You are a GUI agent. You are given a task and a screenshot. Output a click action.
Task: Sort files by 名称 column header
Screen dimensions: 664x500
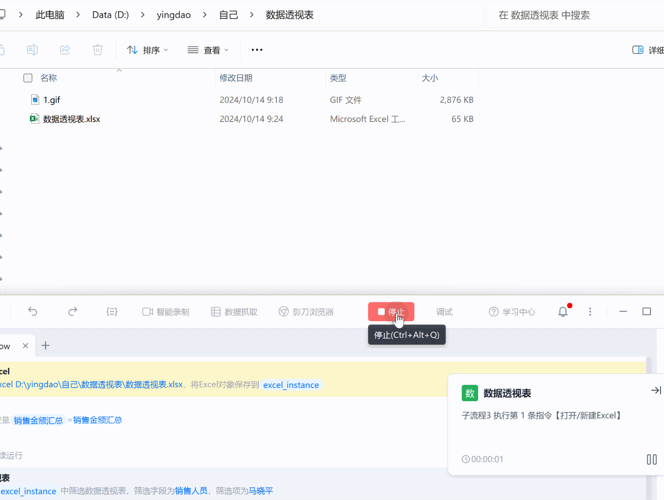48,78
